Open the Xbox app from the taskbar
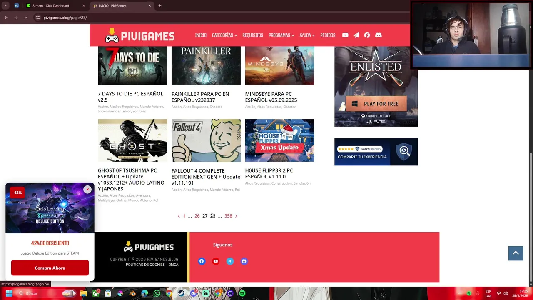This screenshot has width=533, height=300. [x=96, y=293]
